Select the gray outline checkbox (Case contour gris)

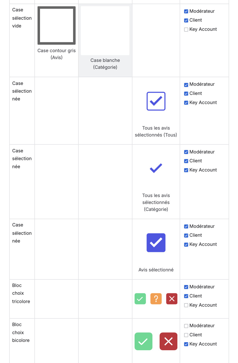click(56, 25)
